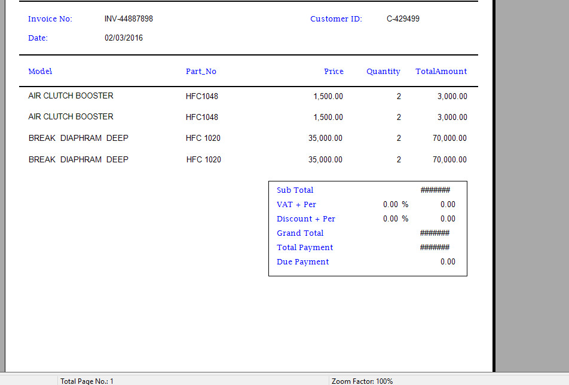Image resolution: width=569 pixels, height=385 pixels.
Task: Click the Customer ID: label
Action: (x=336, y=19)
